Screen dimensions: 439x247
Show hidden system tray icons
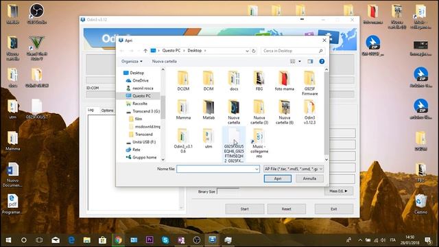[360, 240]
